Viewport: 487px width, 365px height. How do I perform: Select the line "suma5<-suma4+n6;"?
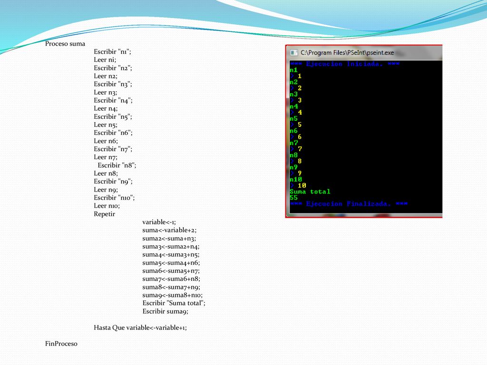(x=171, y=262)
